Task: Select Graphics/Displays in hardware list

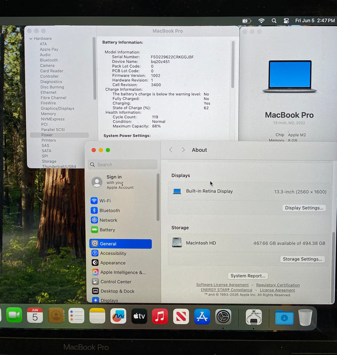Action: coord(57,109)
